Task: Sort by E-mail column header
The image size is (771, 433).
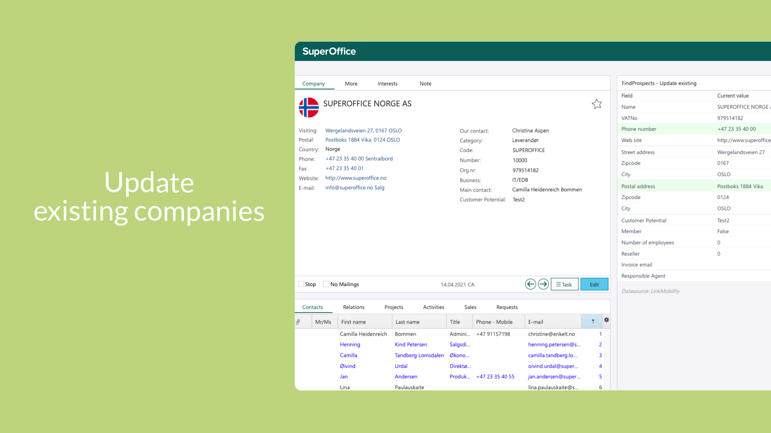Action: coord(553,322)
